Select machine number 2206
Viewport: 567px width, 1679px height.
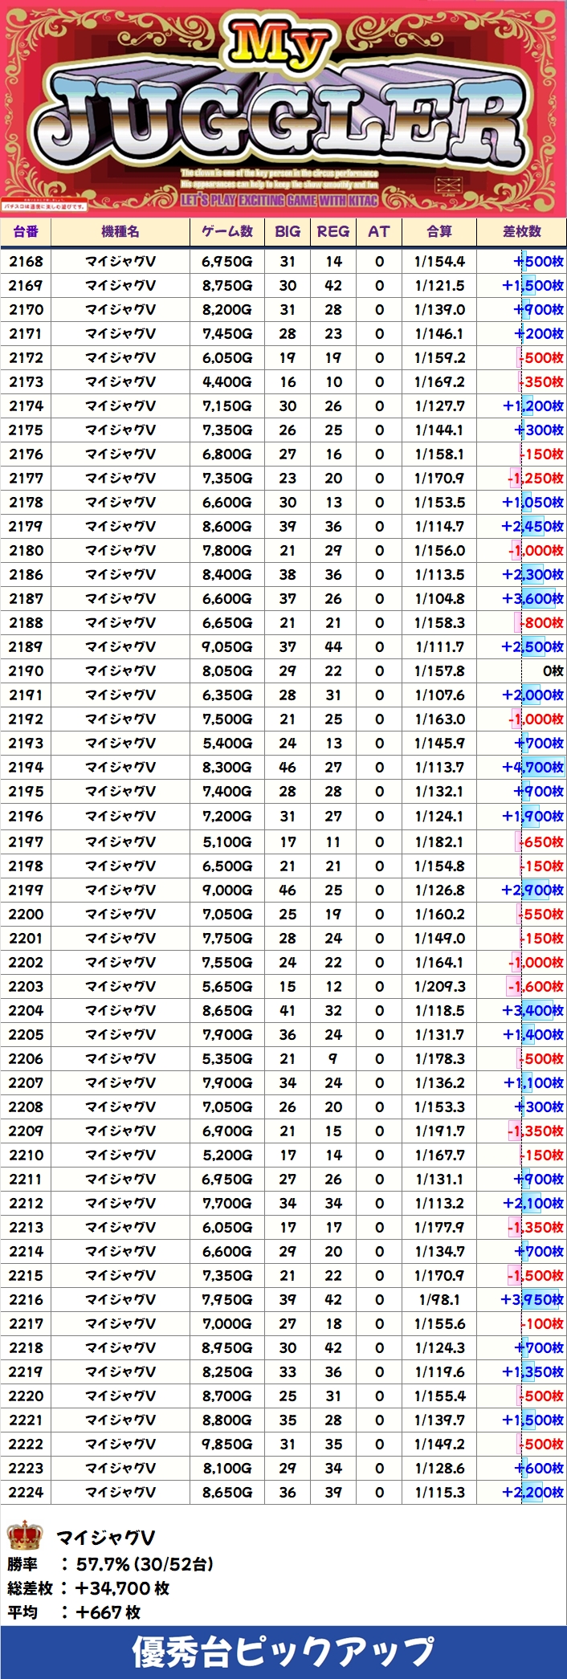click(26, 1058)
